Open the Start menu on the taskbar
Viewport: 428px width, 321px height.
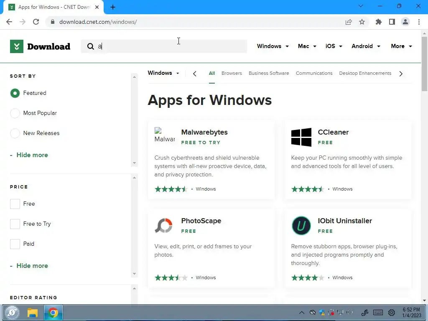click(x=12, y=313)
